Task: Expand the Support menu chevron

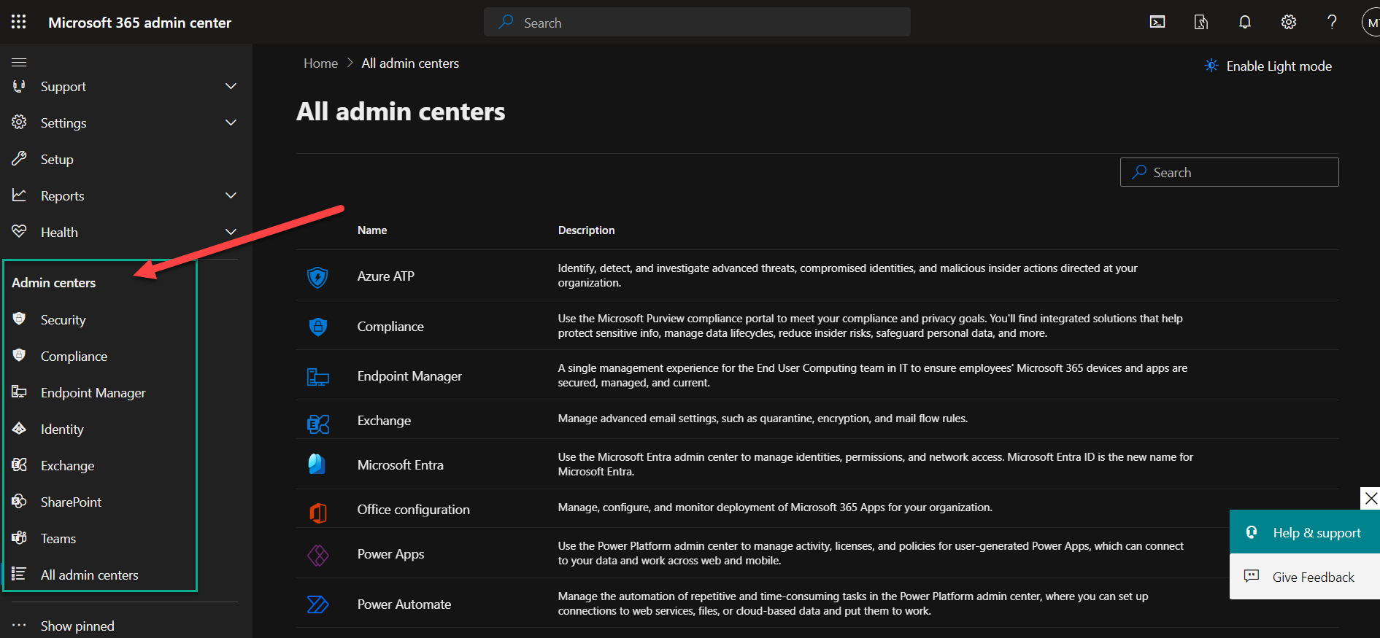Action: [231, 86]
